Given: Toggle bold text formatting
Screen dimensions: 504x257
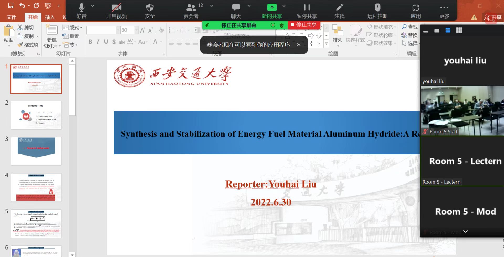Looking at the screenshot, I should tap(90, 42).
